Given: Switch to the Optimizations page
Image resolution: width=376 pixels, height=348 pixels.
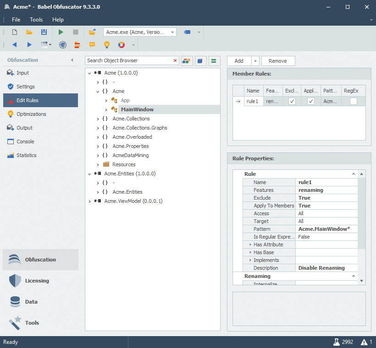Looking at the screenshot, I should (40, 114).
